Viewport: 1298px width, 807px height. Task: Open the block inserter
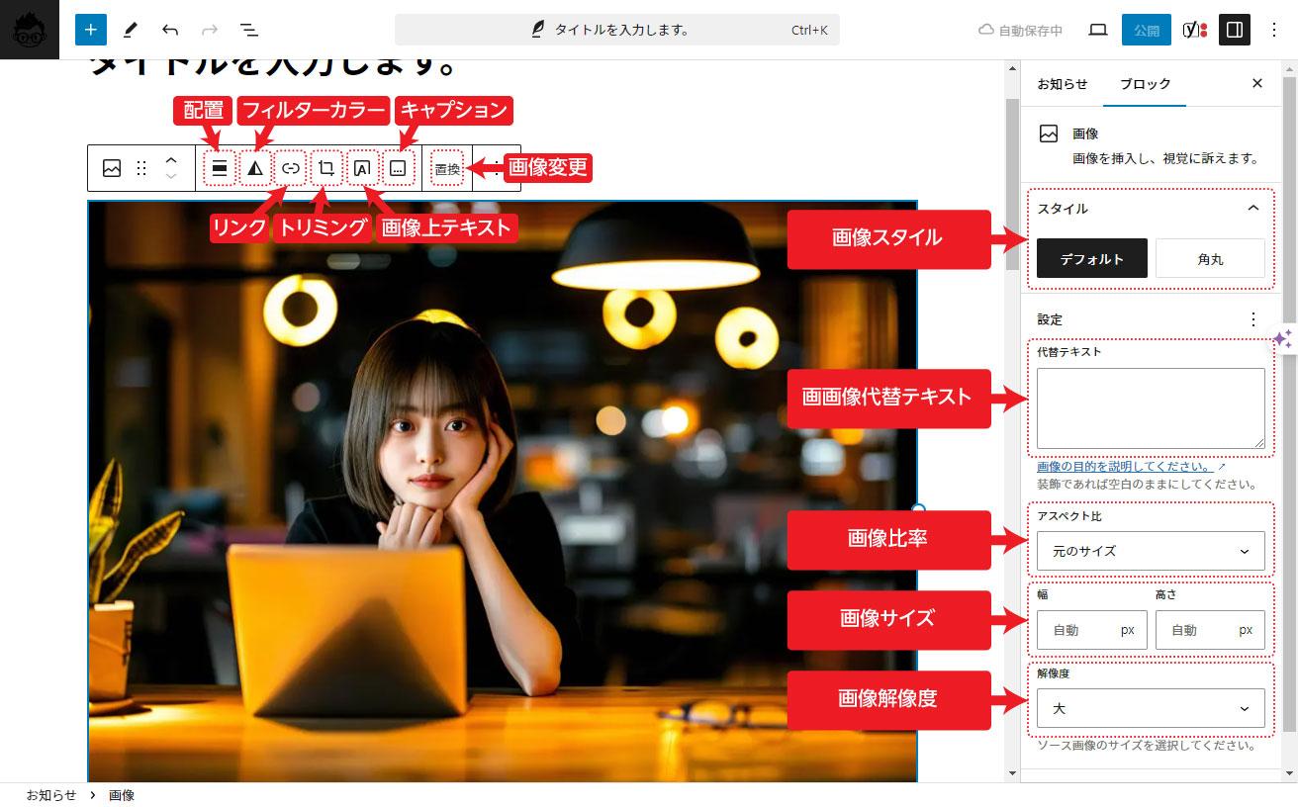(90, 30)
